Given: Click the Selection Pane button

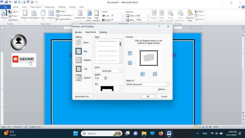Looking at the screenshot, I should [190, 15].
